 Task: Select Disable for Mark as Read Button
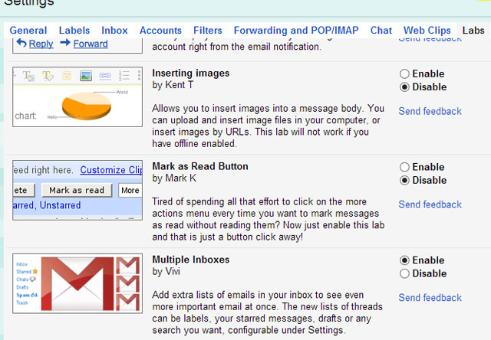pyautogui.click(x=404, y=181)
